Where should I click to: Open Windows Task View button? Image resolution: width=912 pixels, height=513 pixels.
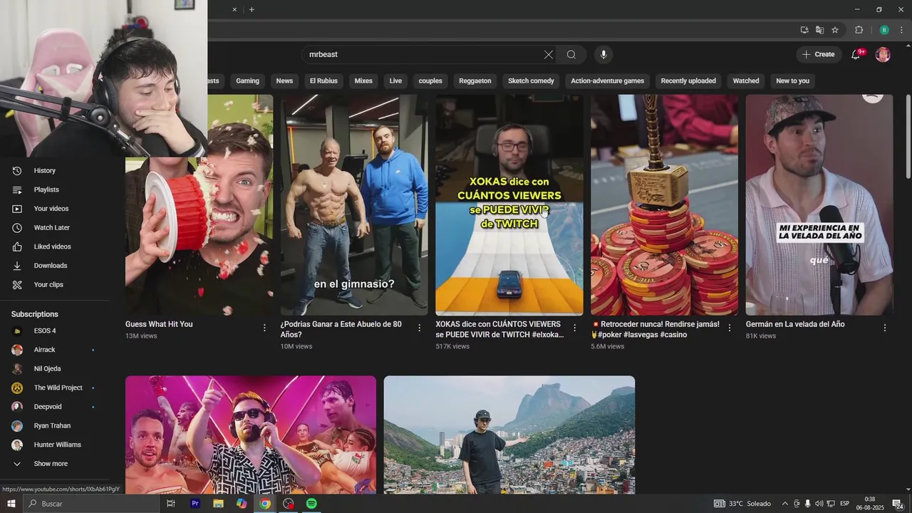pos(171,504)
